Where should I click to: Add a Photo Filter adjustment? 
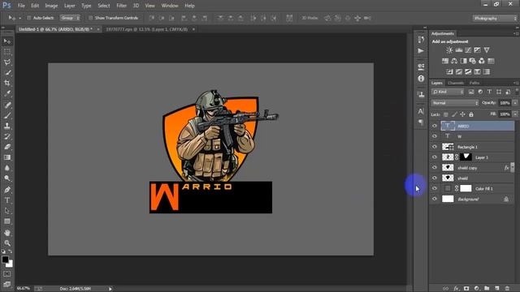click(x=473, y=61)
